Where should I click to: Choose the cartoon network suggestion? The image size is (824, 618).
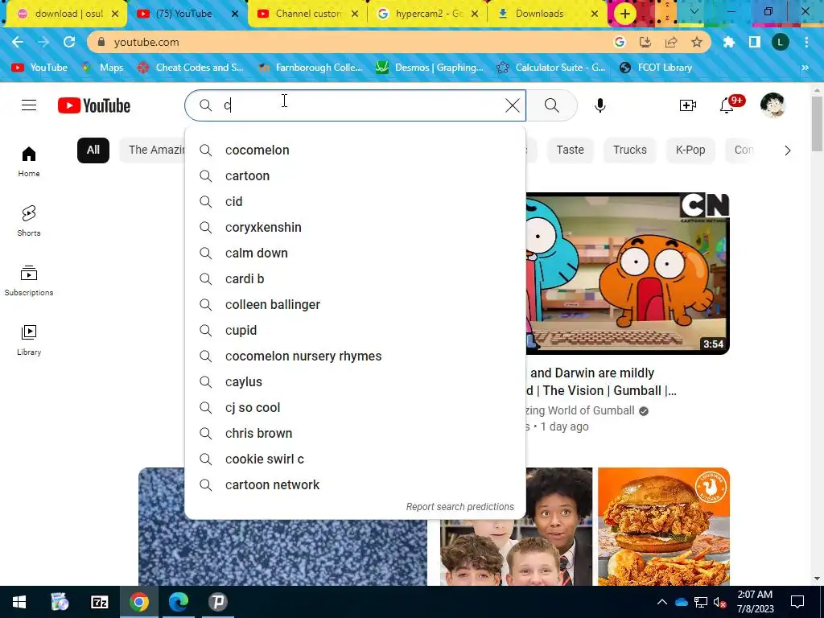tap(355, 485)
